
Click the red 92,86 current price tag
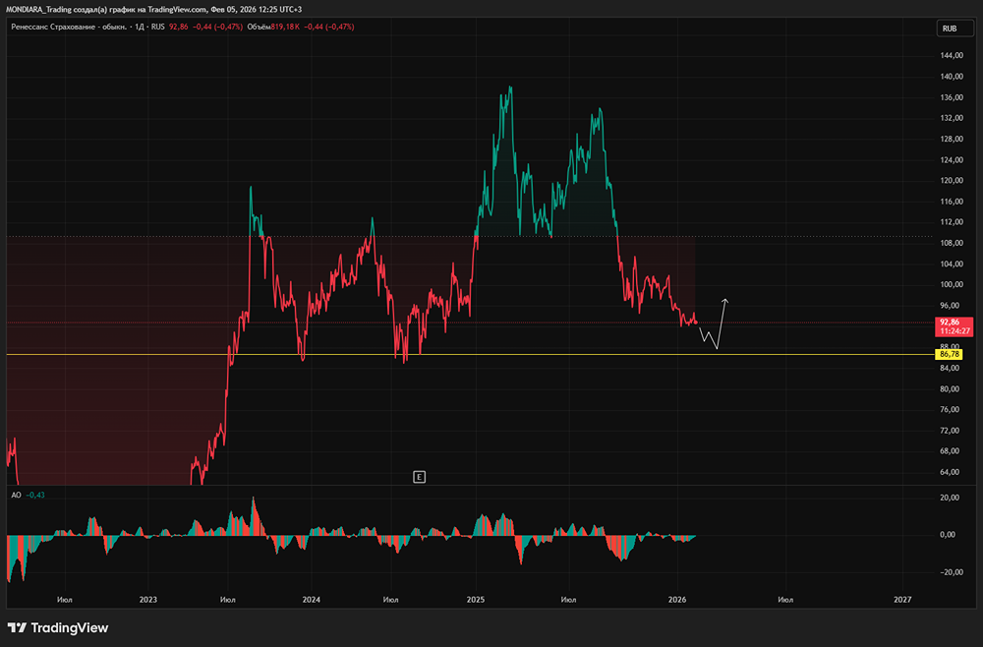click(951, 323)
